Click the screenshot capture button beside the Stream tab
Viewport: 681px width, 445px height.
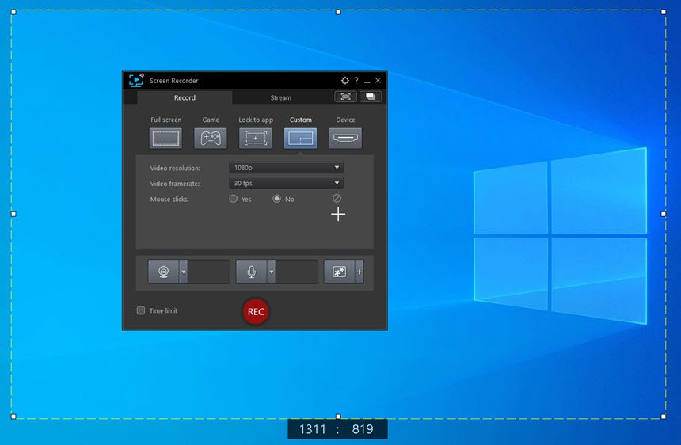(346, 97)
